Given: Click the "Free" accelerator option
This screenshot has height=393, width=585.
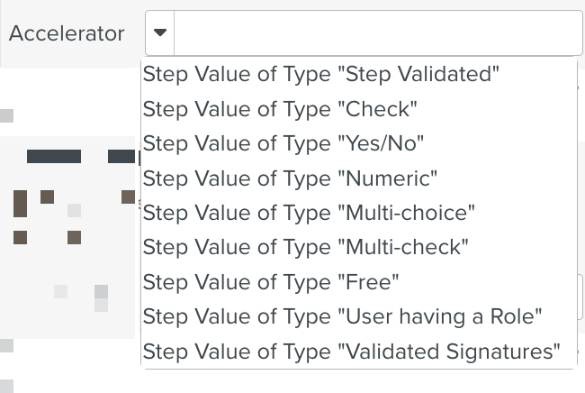Looking at the screenshot, I should click(271, 282).
